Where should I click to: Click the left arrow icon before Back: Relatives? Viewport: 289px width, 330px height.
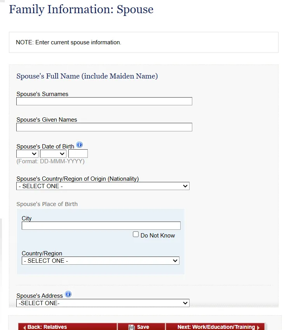click(x=24, y=327)
